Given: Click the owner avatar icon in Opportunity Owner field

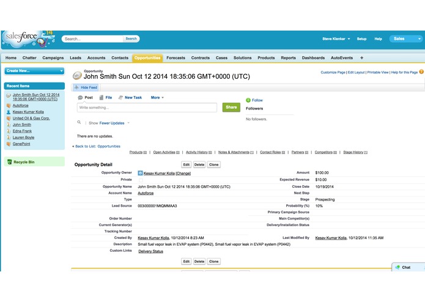Looking at the screenshot, I should pyautogui.click(x=140, y=173).
